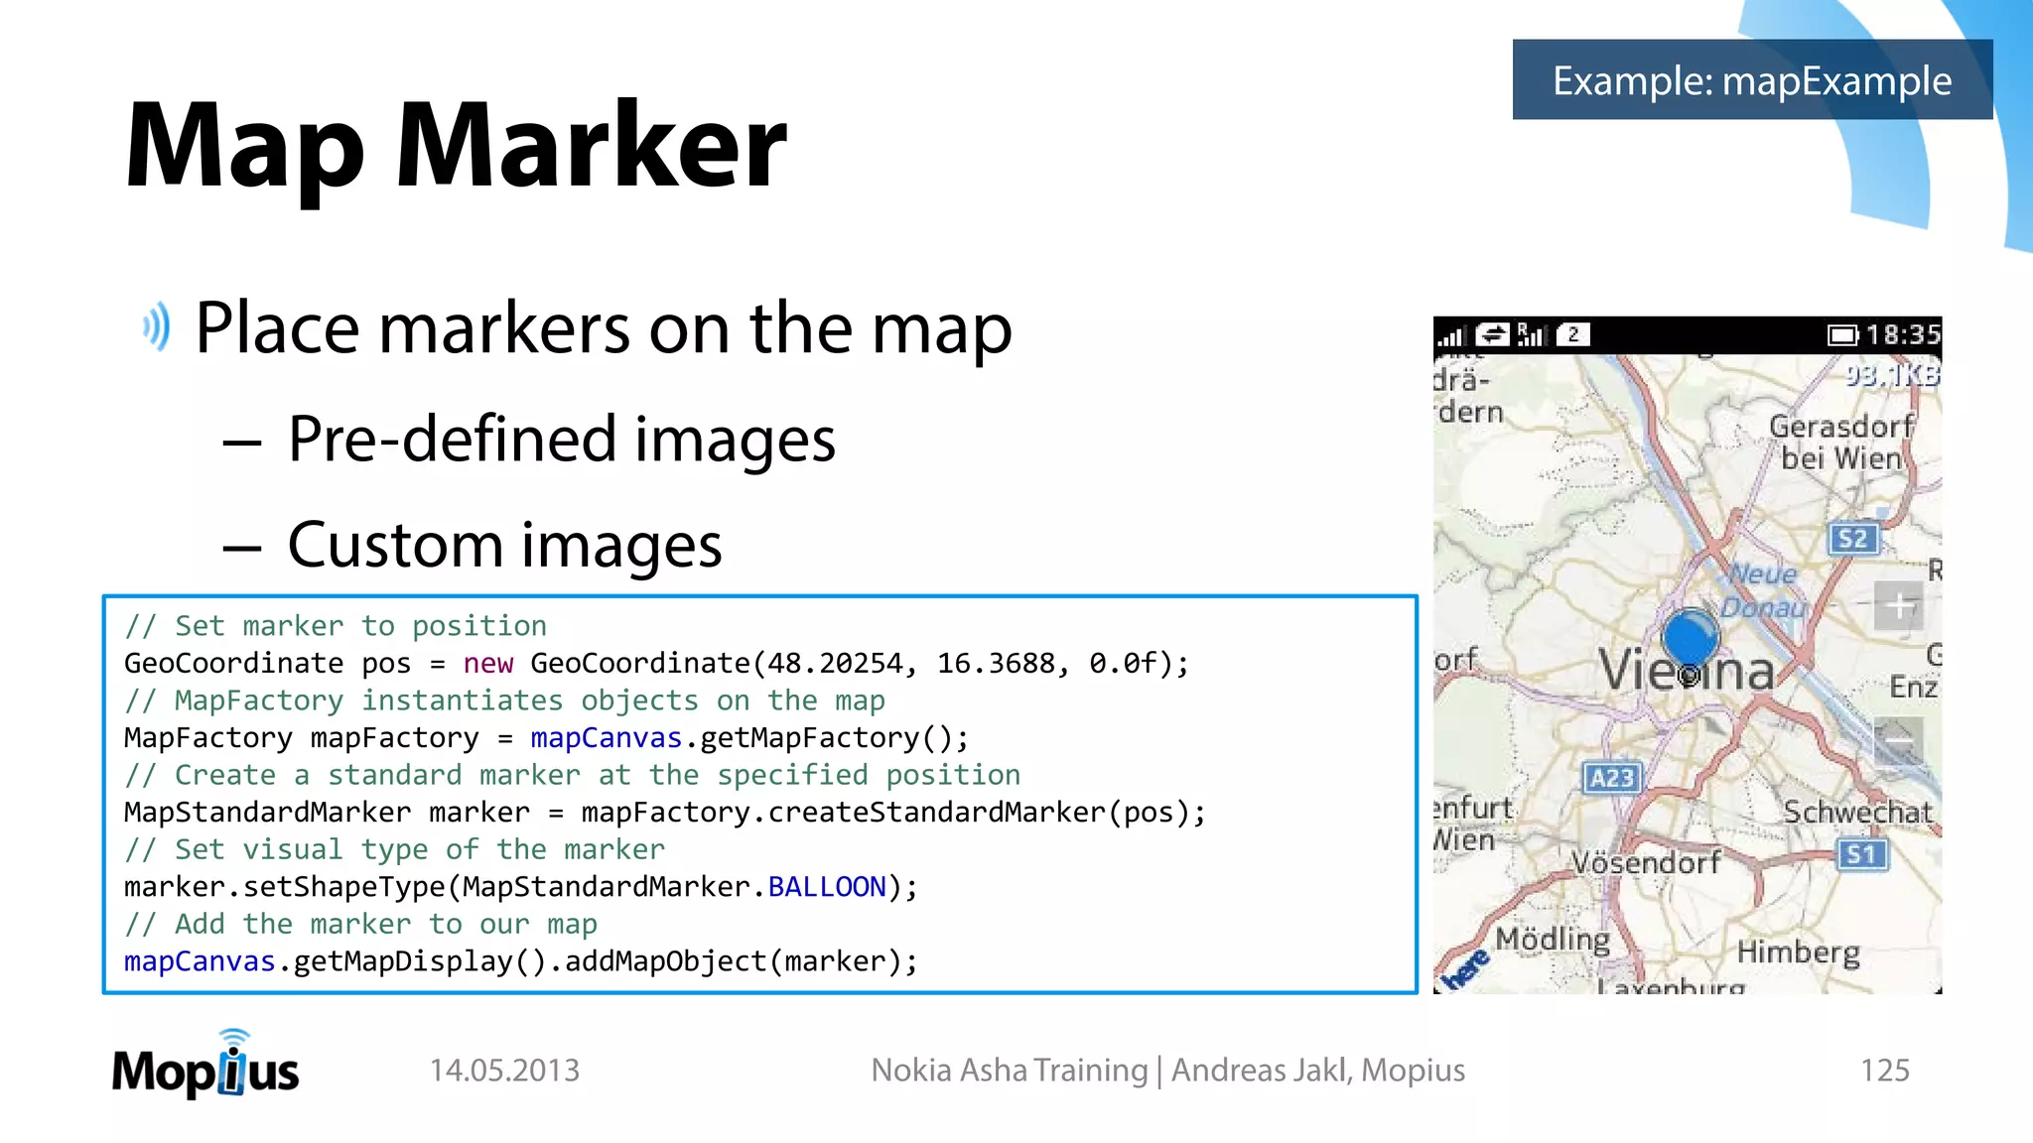Click the SIM 2 indicator icon
The width and height of the screenshot is (2033, 1143).
tap(1573, 334)
